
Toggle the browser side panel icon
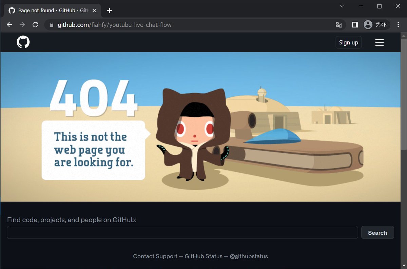coord(355,25)
